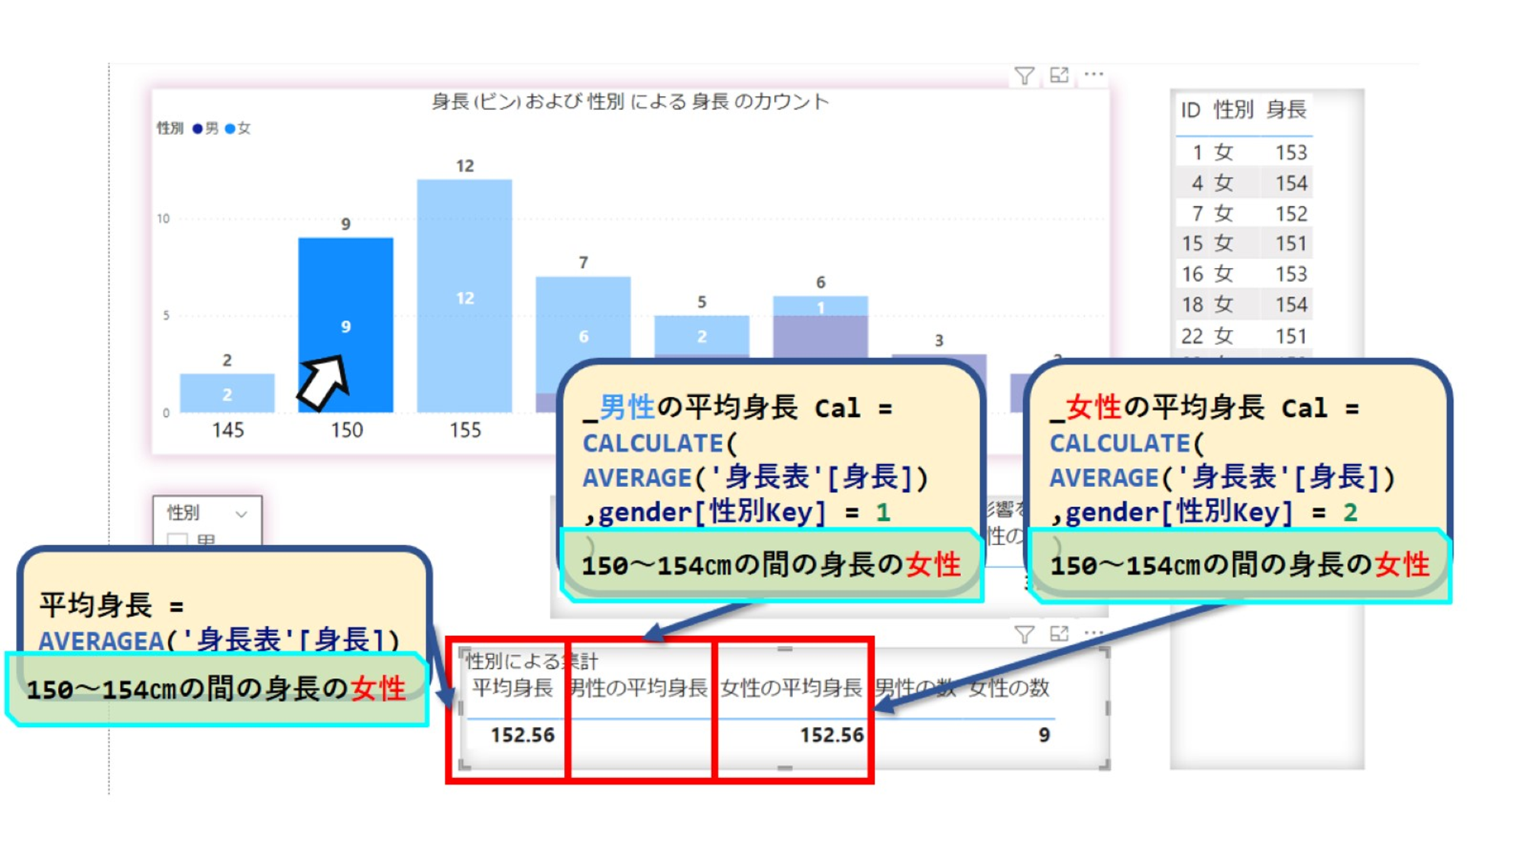The image size is (1528, 859).
Task: Check the 男 checkbox in 性別 slicer
Action: (177, 540)
